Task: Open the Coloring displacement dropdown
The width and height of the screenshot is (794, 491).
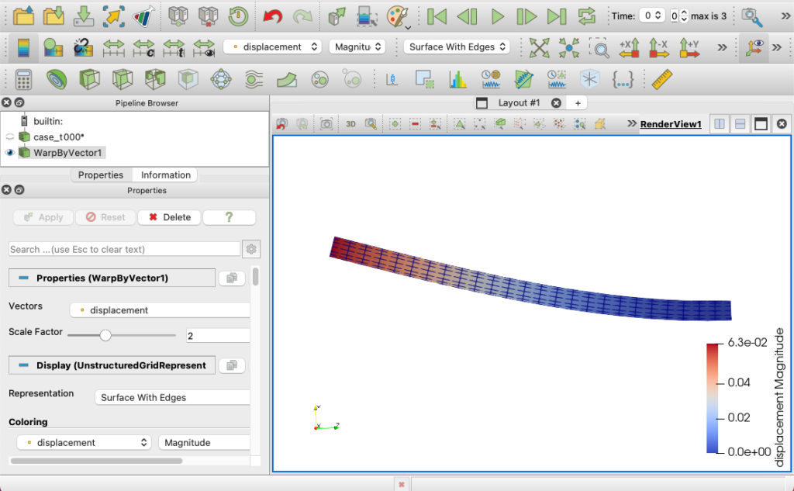Action: click(85, 442)
